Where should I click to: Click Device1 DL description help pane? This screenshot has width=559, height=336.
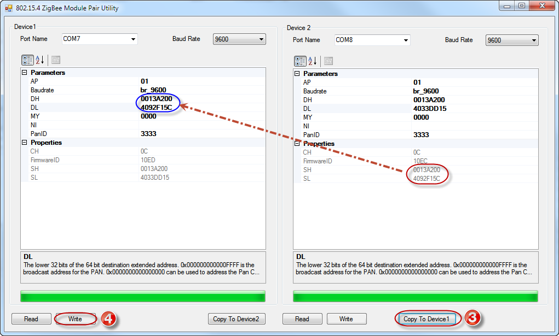pos(143,267)
